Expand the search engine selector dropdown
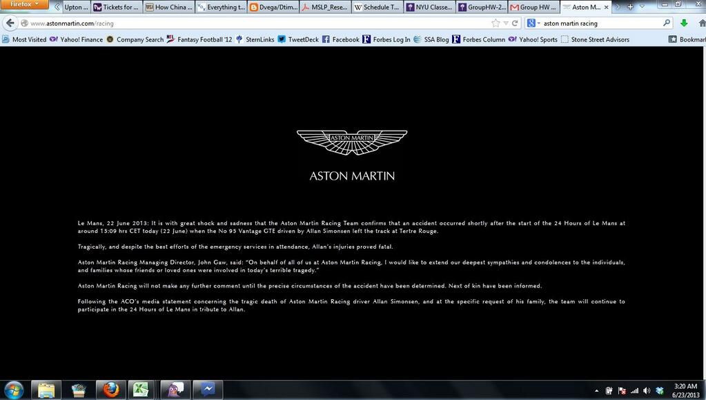706x400 pixels. tap(534, 23)
